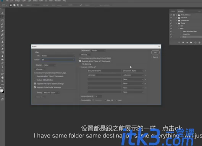
Task: Open the Errors Stop for Errors dropdown
Action: pyautogui.click(x=51, y=93)
